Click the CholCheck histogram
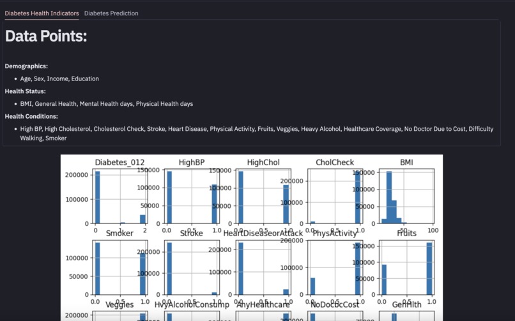Image resolution: width=515 pixels, height=321 pixels. 335,196
